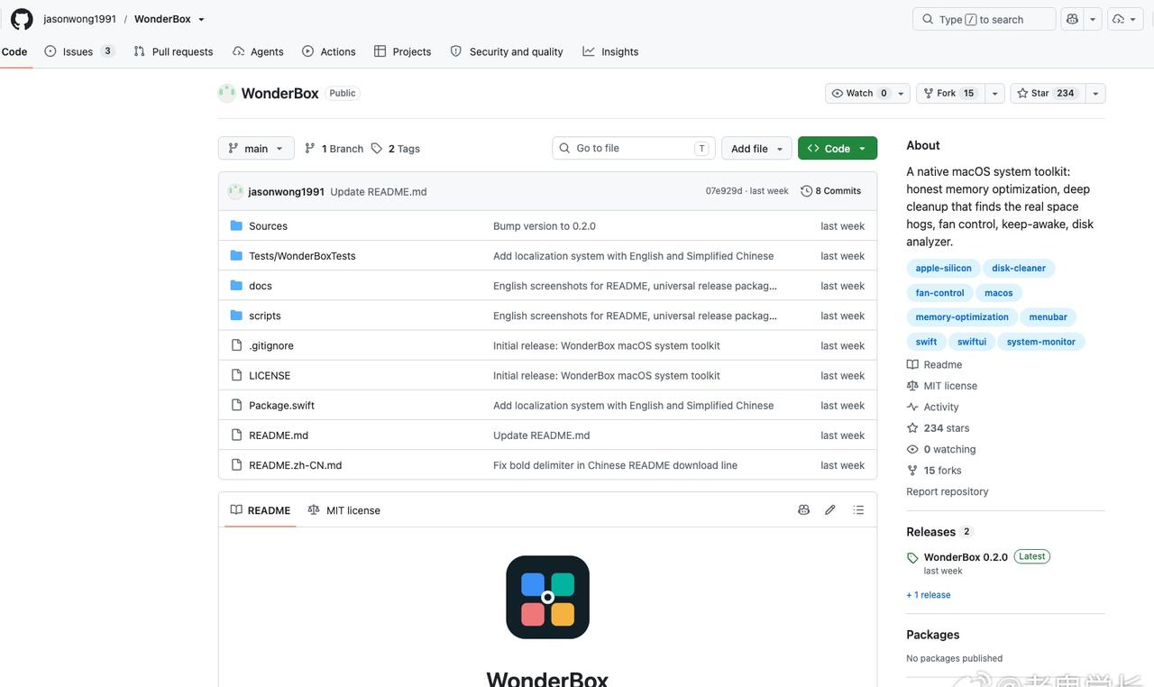This screenshot has height=687, width=1154.
Task: Switch to MIT license tab in README
Action: click(x=344, y=510)
